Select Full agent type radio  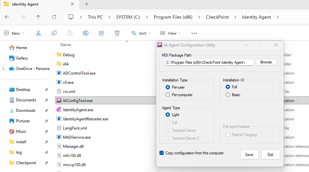coord(168,123)
